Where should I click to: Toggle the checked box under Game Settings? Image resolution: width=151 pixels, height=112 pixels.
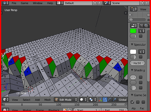pyautogui.click(x=132, y=102)
